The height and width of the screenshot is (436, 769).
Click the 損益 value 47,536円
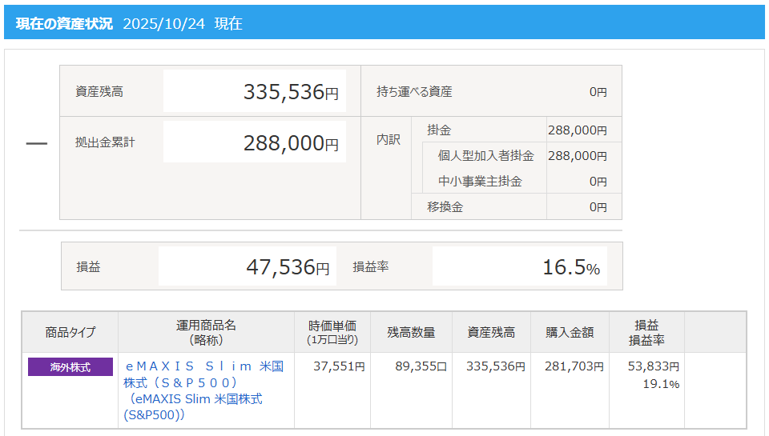click(287, 266)
